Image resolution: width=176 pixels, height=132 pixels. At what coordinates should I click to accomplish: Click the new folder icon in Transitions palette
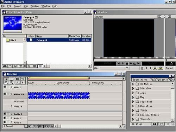click(x=162, y=124)
